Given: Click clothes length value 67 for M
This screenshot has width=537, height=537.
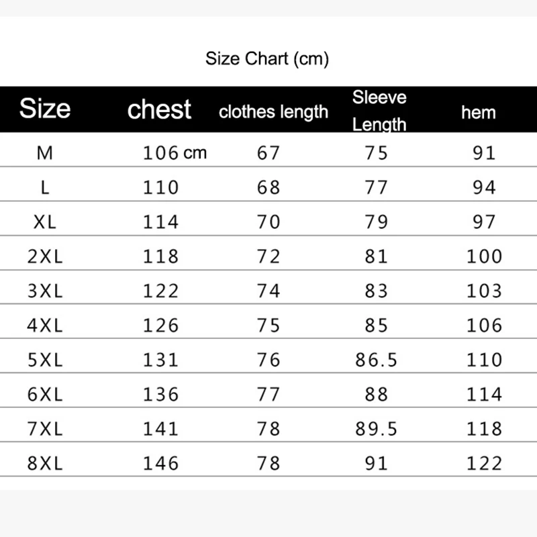Looking at the screenshot, I should tap(268, 152).
